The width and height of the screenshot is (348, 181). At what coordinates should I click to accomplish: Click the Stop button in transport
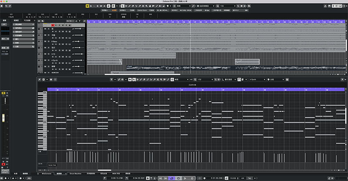pos(178,178)
